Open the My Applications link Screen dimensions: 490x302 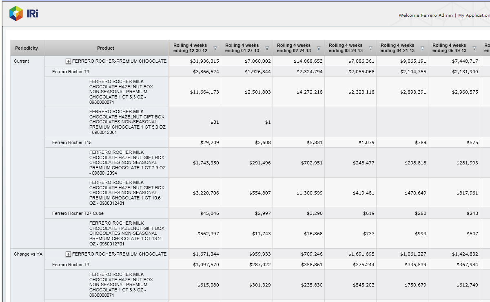pyautogui.click(x=474, y=15)
